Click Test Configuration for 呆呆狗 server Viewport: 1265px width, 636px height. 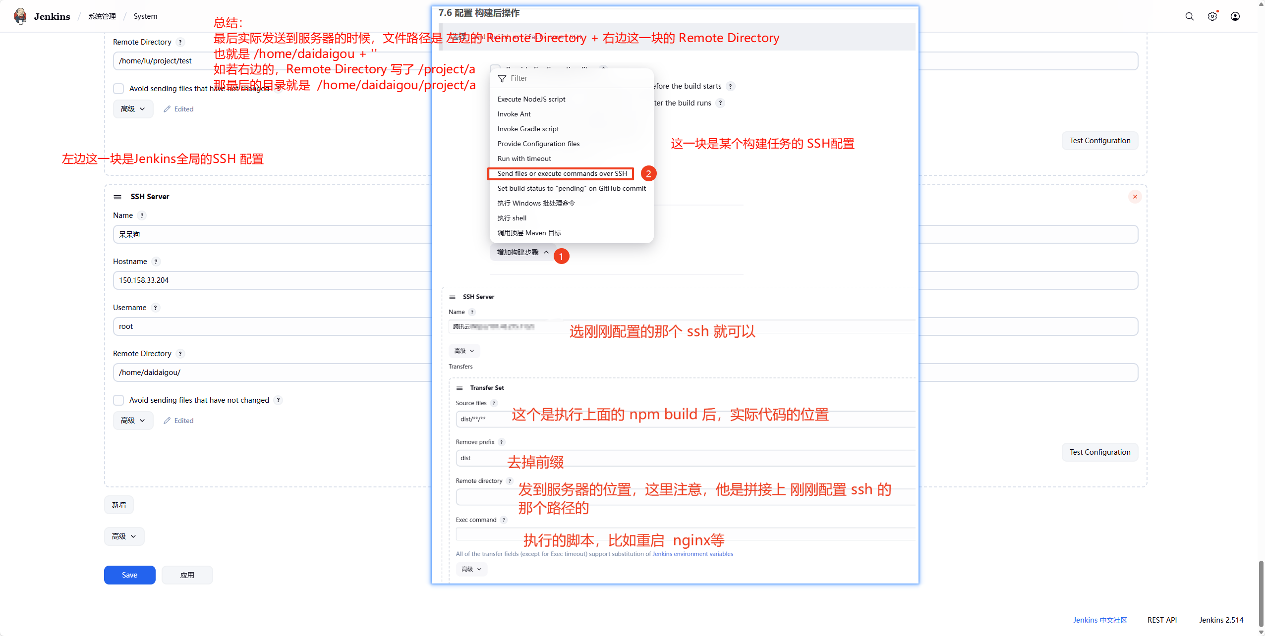pos(1099,452)
